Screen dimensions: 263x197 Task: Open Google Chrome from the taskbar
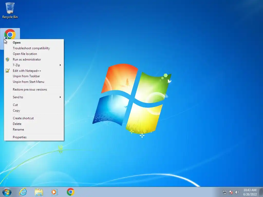coord(70,192)
